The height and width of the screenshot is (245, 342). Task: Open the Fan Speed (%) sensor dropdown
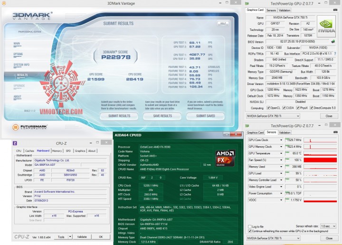[x=281, y=160]
